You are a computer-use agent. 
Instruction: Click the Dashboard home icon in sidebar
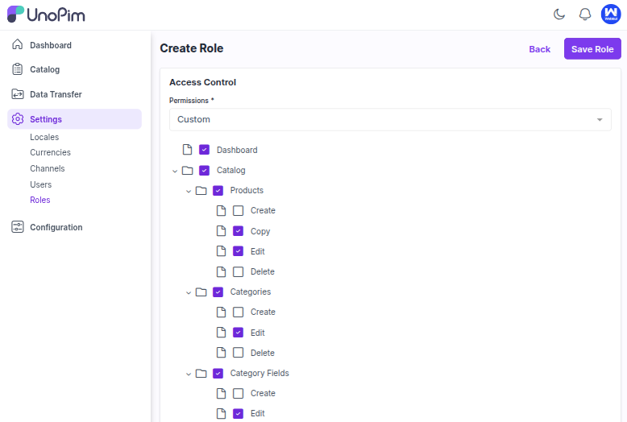pyautogui.click(x=17, y=44)
